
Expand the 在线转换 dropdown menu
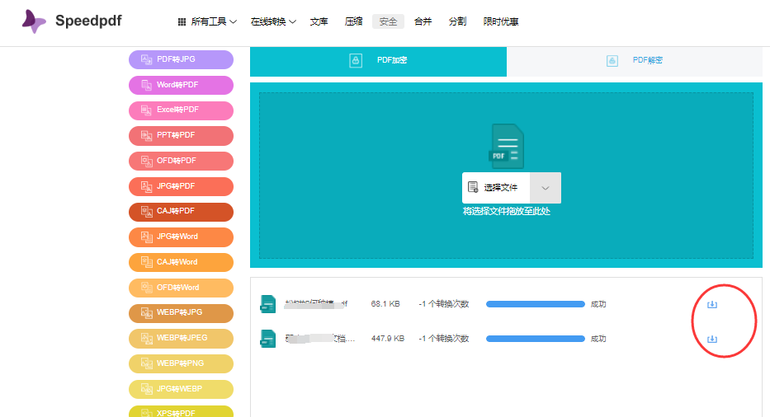pos(273,21)
